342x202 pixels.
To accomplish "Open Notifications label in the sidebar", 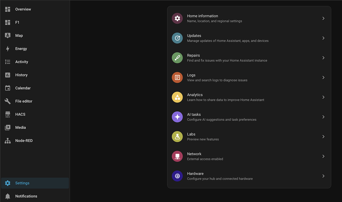I will [26, 196].
